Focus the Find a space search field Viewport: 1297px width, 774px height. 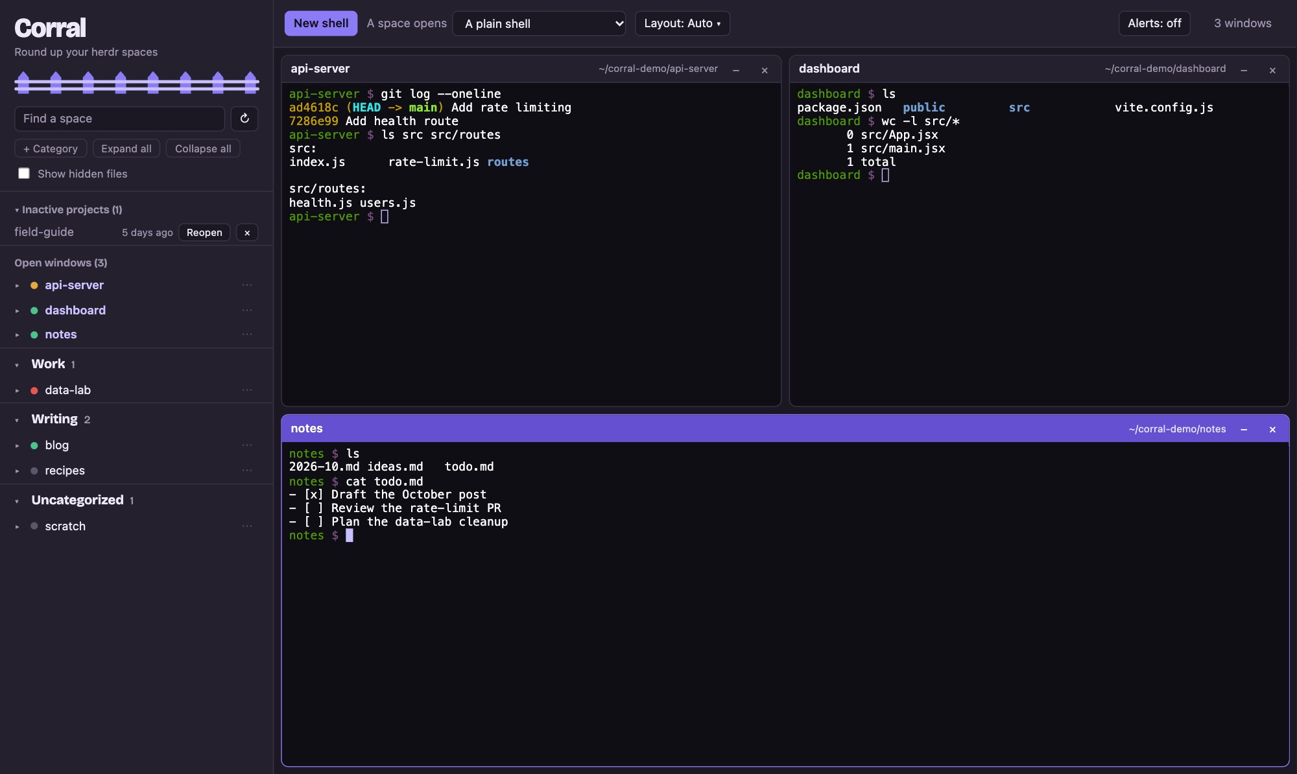pyautogui.click(x=120, y=119)
